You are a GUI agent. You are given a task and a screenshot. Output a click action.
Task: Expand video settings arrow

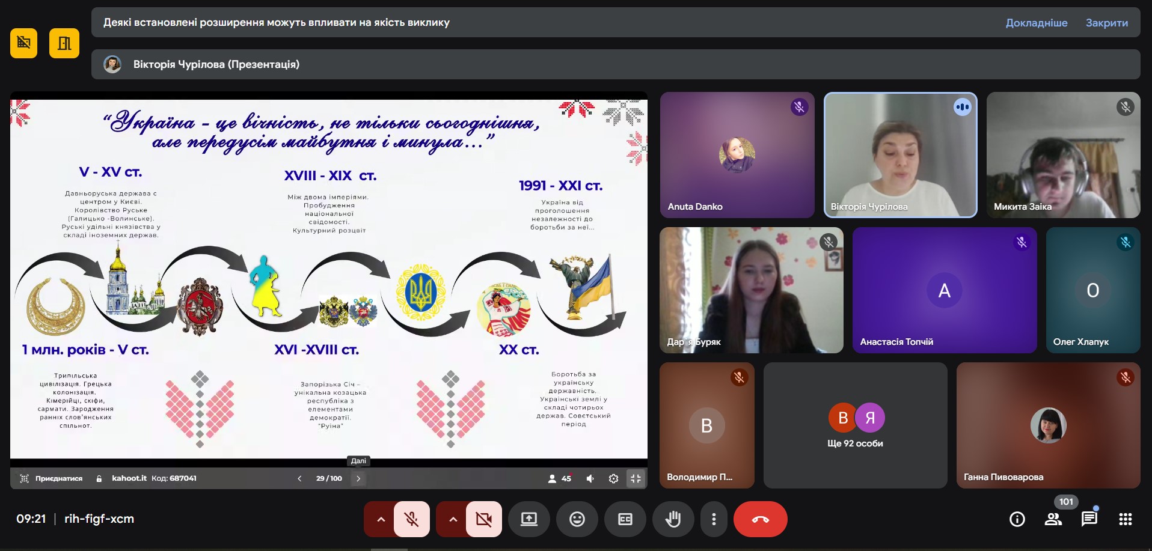click(453, 519)
